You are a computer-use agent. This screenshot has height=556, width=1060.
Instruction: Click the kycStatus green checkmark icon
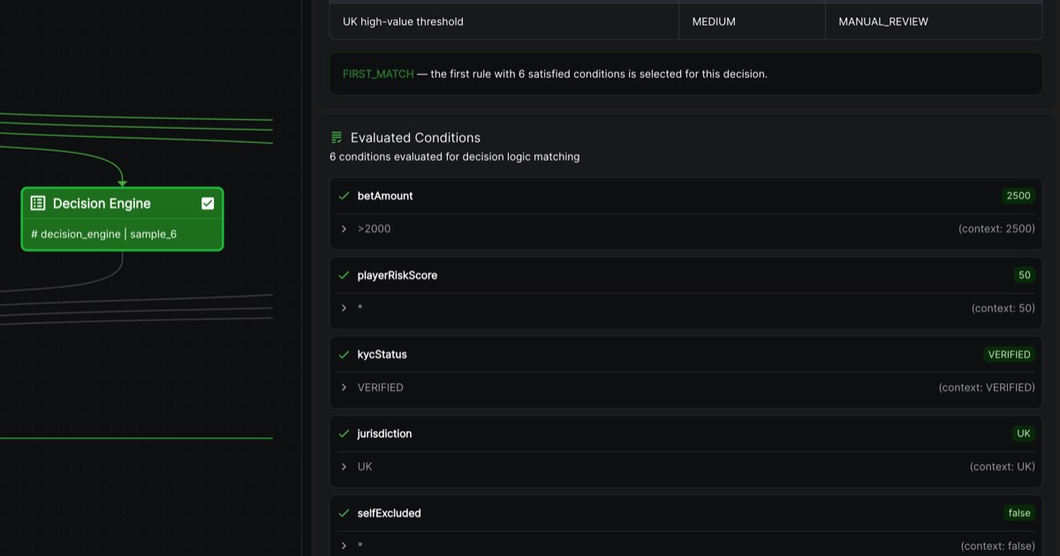[344, 355]
